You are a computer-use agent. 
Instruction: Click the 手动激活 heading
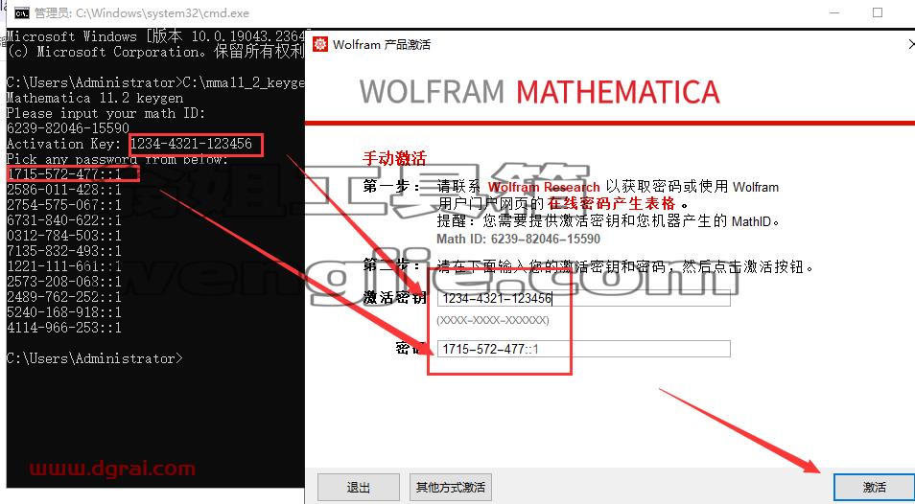394,158
